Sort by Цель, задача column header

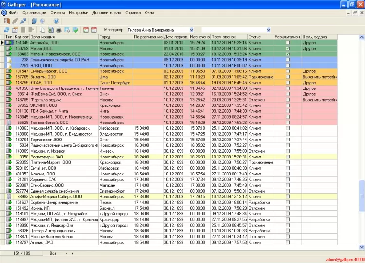point(320,37)
